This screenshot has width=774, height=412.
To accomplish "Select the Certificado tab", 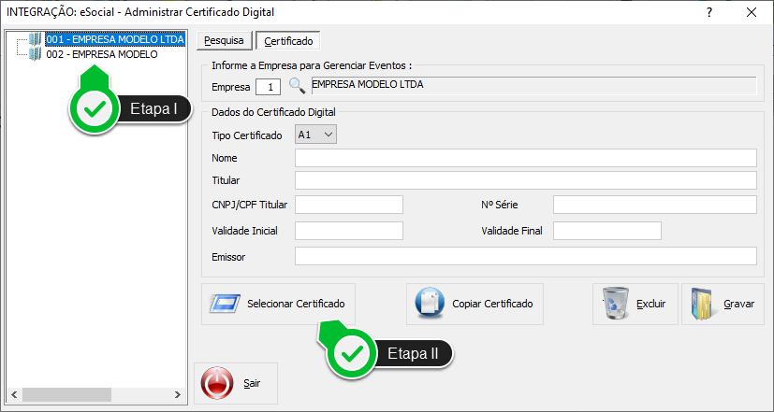I will click(x=288, y=41).
